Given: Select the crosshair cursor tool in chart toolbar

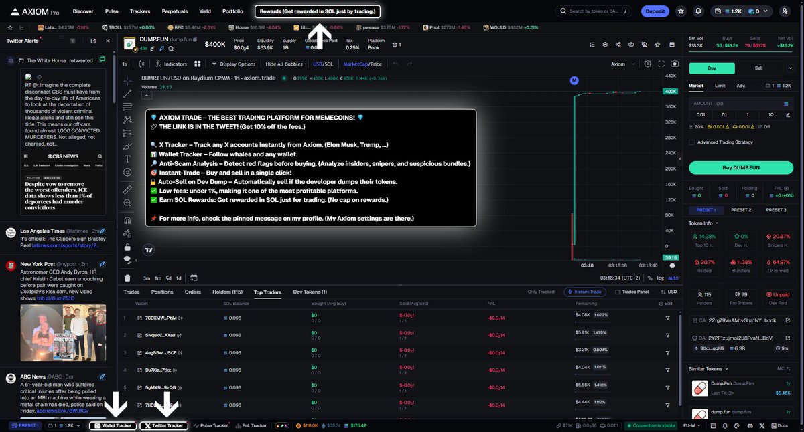Looking at the screenshot, I should click(x=127, y=80).
